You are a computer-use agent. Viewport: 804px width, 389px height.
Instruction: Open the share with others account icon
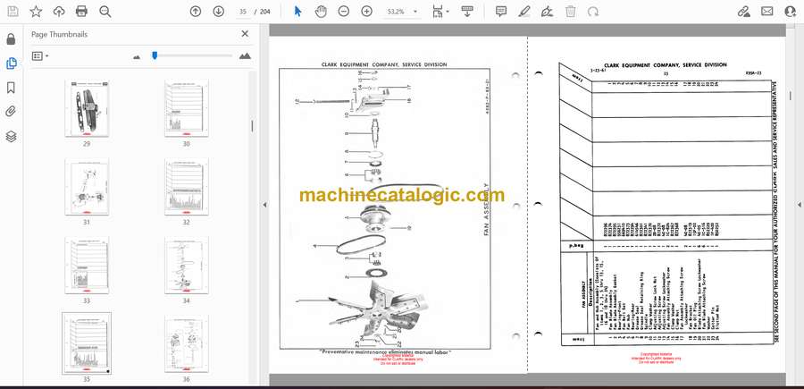[x=791, y=12]
